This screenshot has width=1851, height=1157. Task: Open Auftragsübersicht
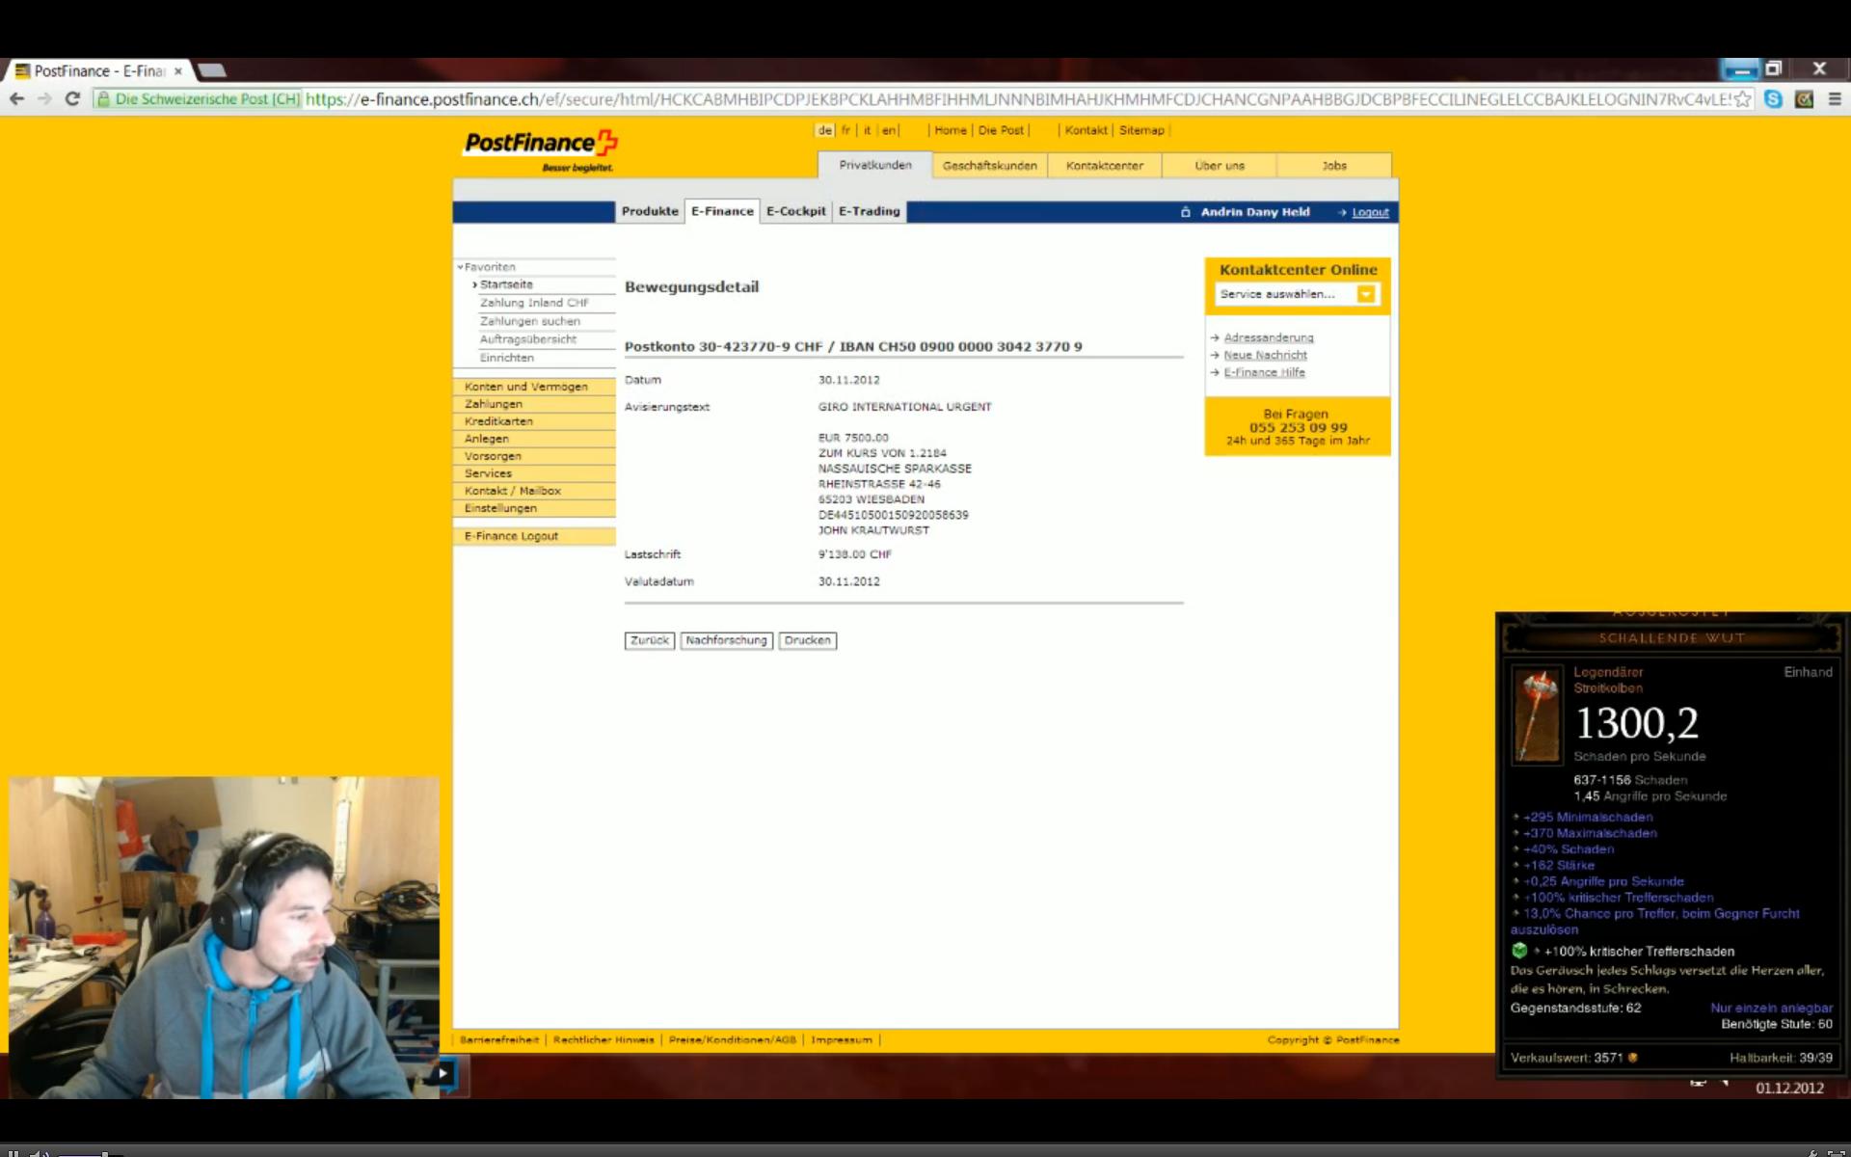click(x=528, y=339)
